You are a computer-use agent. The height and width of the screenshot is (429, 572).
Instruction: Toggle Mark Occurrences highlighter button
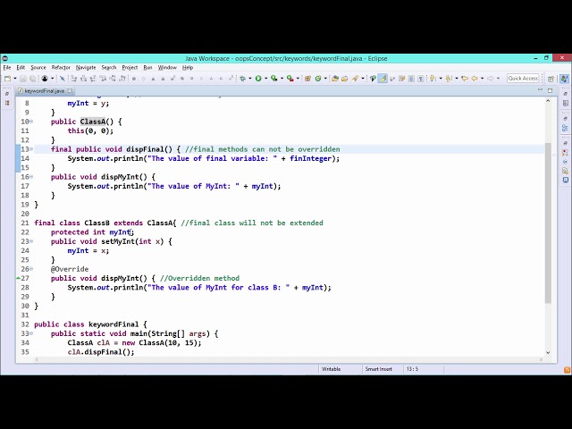383,79
